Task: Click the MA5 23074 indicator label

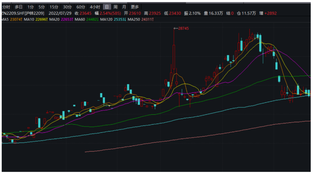Action: click(x=12, y=19)
